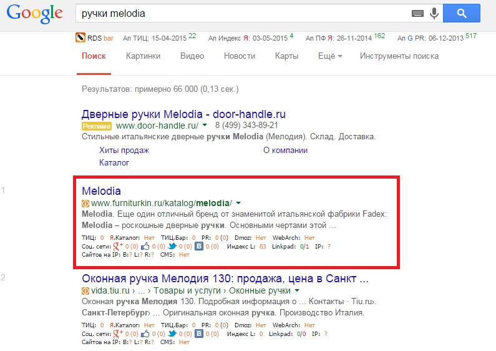Open the on-screen keyboard icon

417,13
